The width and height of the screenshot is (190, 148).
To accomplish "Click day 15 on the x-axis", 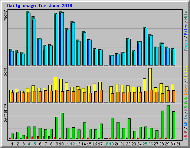I will click(x=89, y=144).
